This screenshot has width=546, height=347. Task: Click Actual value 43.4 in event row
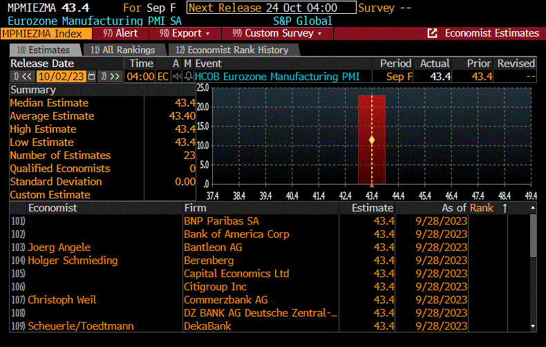(x=440, y=76)
